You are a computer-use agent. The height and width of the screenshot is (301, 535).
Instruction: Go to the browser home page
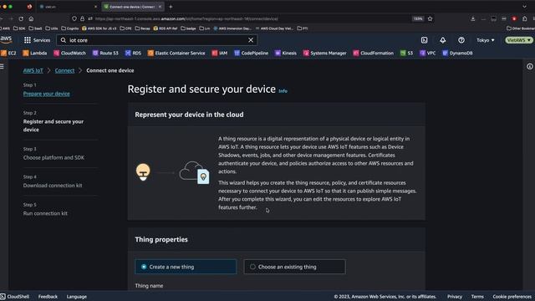click(31, 18)
